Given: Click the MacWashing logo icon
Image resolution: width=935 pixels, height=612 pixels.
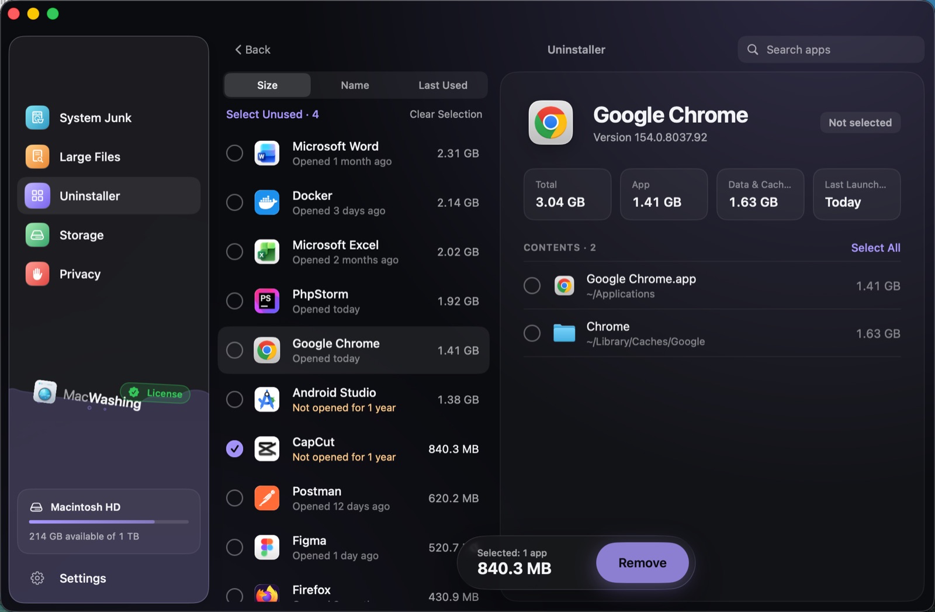Looking at the screenshot, I should (x=45, y=392).
